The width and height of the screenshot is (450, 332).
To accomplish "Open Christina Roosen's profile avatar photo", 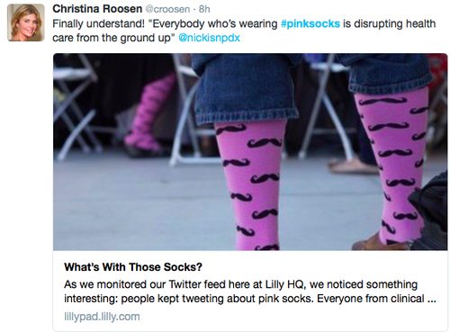I will coord(26,22).
